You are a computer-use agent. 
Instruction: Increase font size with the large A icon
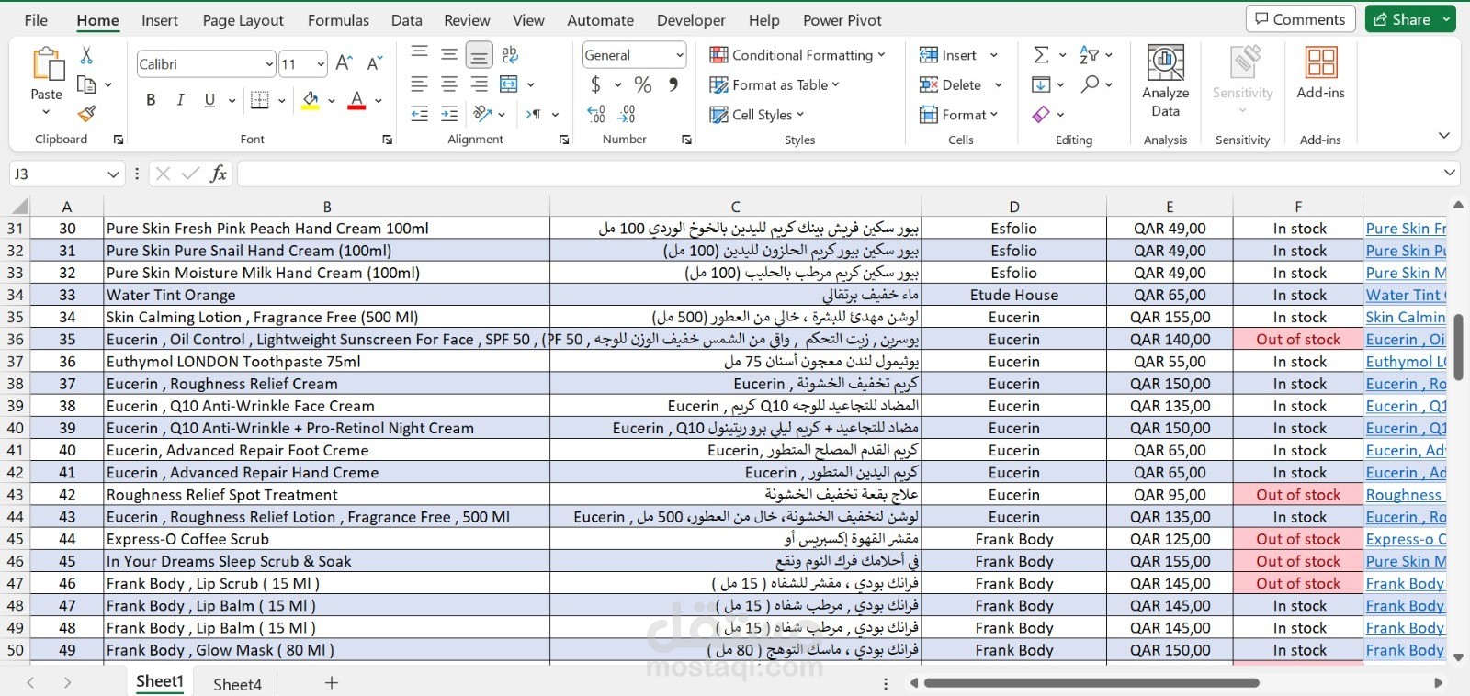[x=344, y=63]
